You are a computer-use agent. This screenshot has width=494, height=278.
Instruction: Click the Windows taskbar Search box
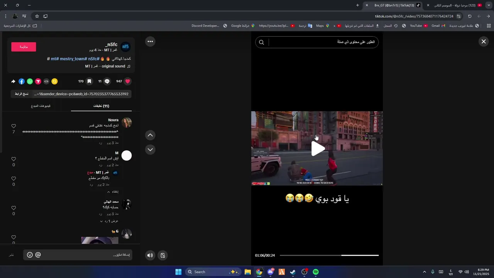[213, 272]
